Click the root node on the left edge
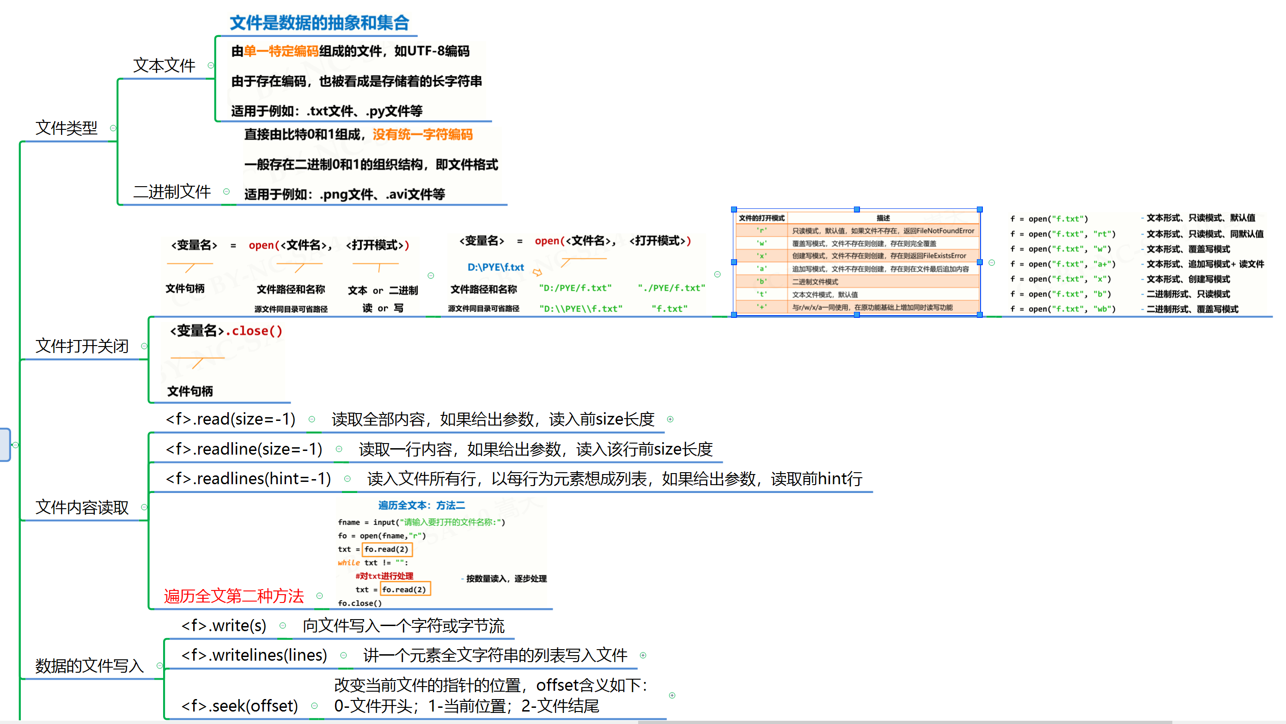Screen dimensions: 1286x724 5,444
